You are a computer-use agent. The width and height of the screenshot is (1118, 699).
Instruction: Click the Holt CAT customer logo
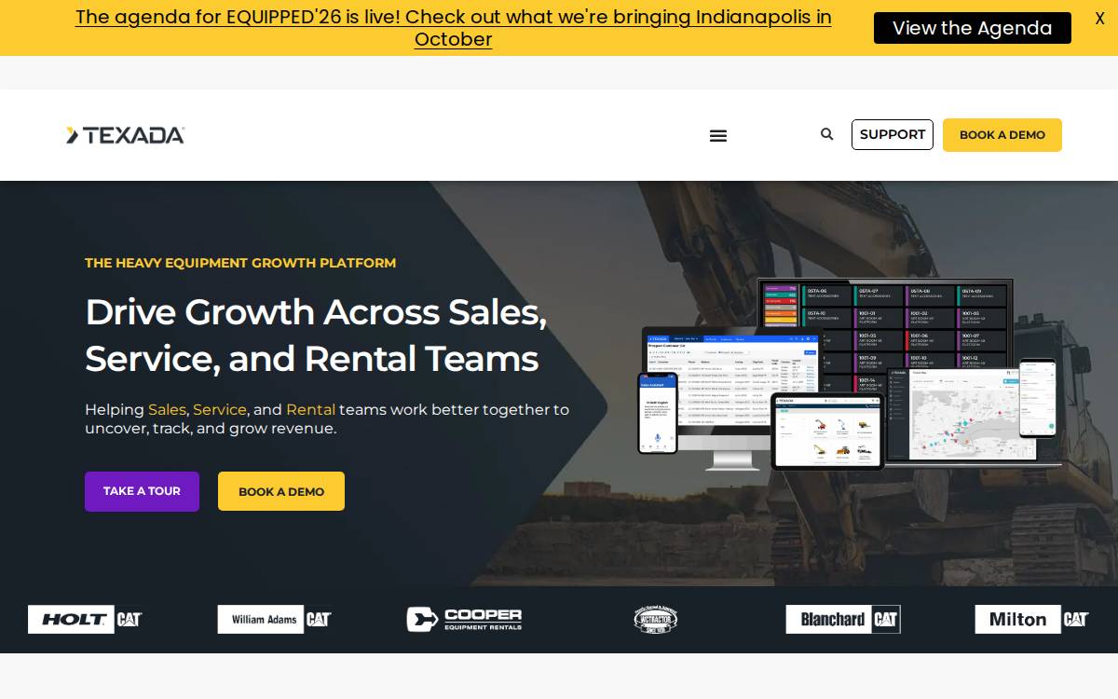[x=85, y=619]
